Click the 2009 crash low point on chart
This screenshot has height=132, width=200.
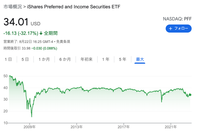[x=32, y=116]
